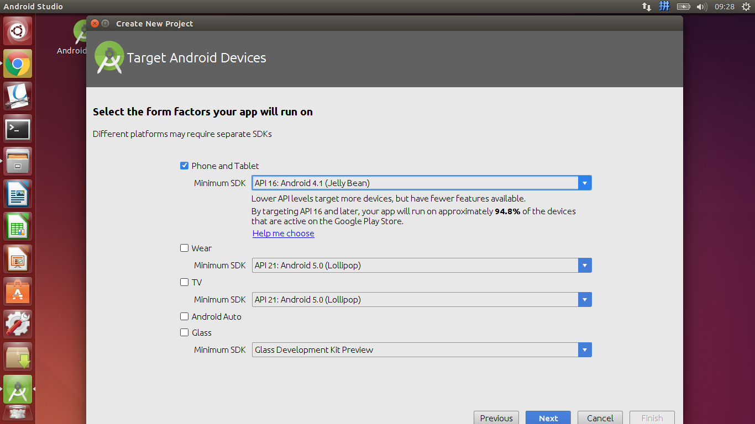Screen dimensions: 755x424
Task: Open the quill-pen editor dock icon
Action: (x=18, y=96)
